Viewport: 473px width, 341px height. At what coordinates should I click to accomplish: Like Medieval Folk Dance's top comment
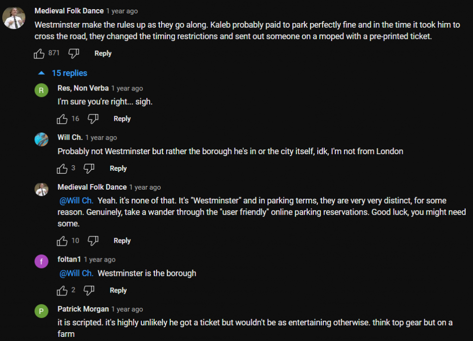click(x=39, y=54)
